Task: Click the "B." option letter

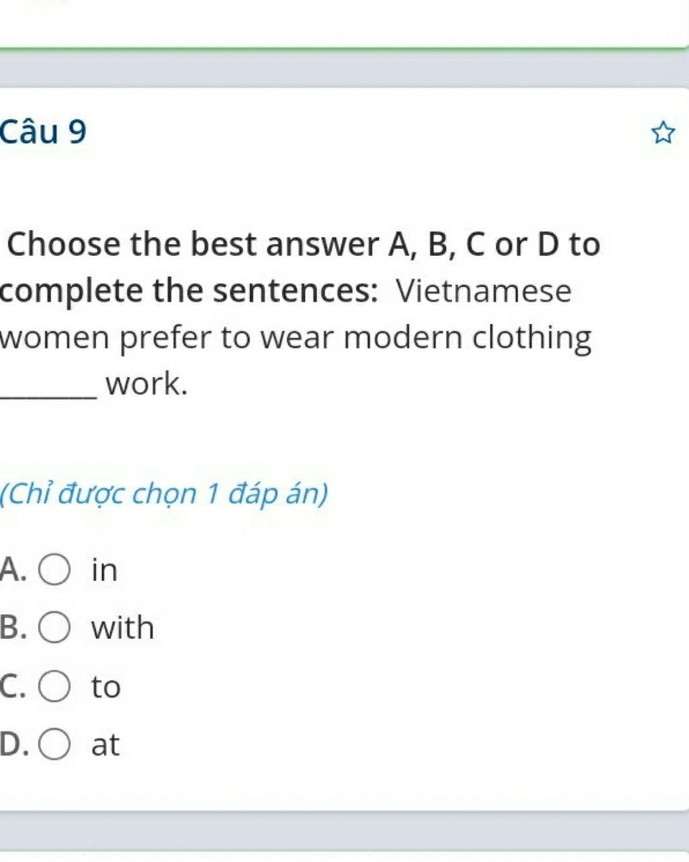Action: pyautogui.click(x=13, y=628)
